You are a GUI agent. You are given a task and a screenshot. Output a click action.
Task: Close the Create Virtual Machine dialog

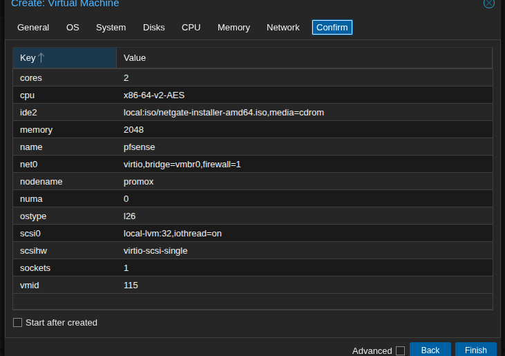pos(488,3)
